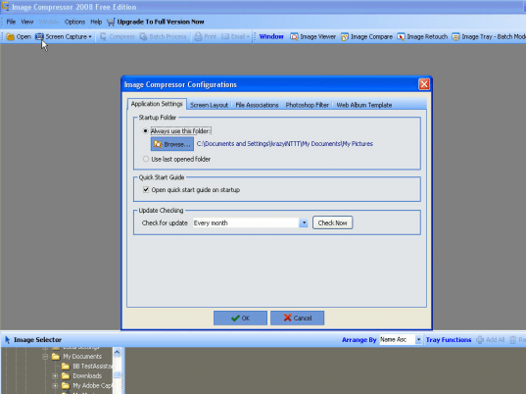Expand the Downloads folder node

pos(56,376)
